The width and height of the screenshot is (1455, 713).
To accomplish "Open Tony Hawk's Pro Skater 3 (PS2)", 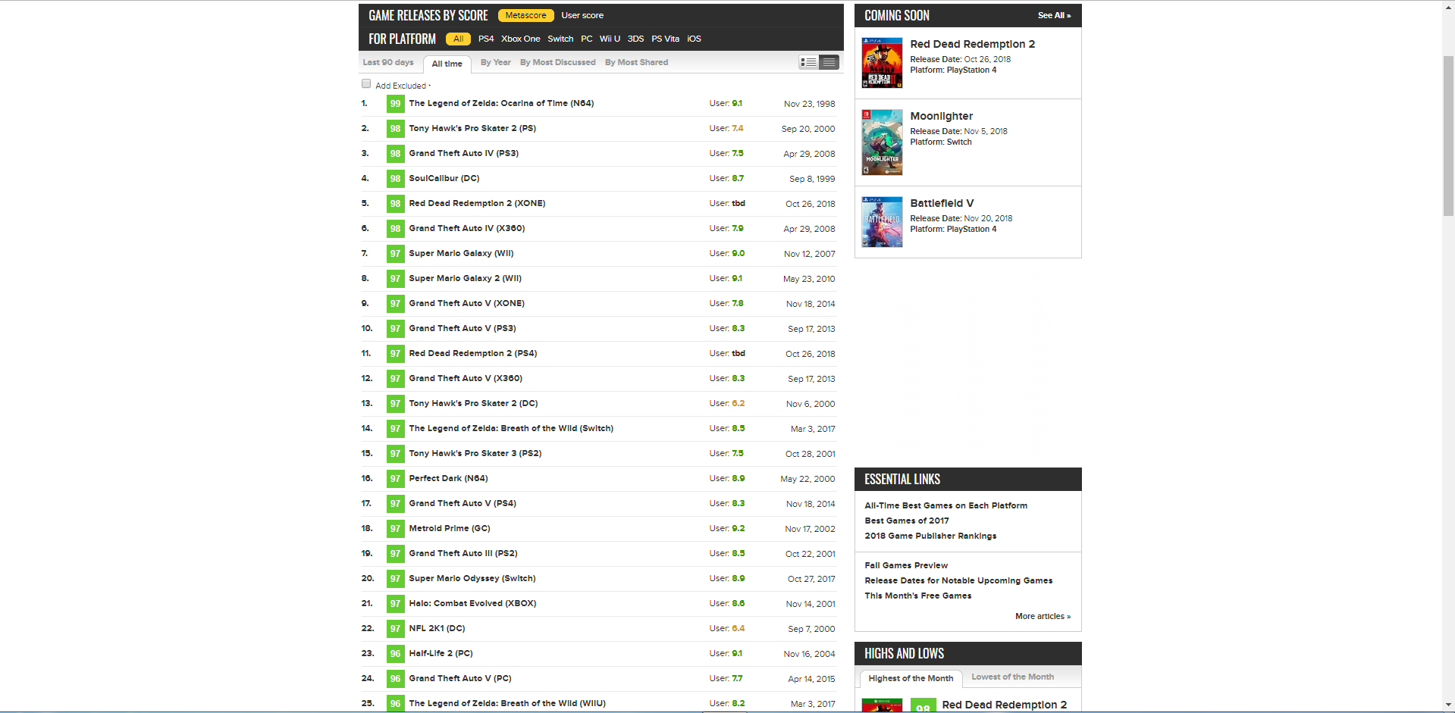I will coord(475,453).
